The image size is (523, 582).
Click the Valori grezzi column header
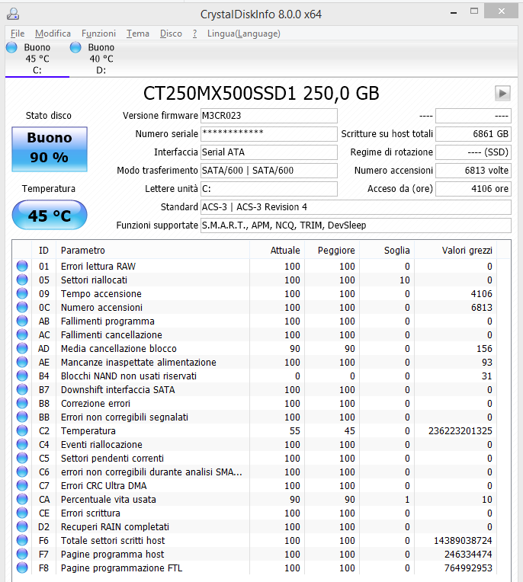point(456,251)
